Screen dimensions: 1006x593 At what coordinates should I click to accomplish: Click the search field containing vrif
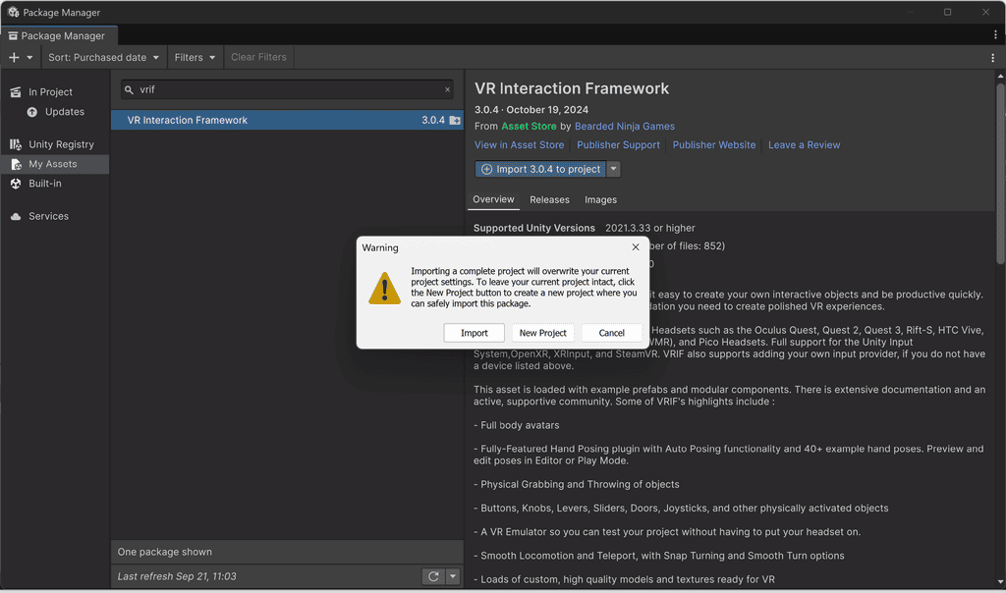287,89
